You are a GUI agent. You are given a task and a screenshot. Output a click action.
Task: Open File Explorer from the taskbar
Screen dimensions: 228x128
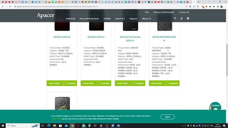pos(55,126)
